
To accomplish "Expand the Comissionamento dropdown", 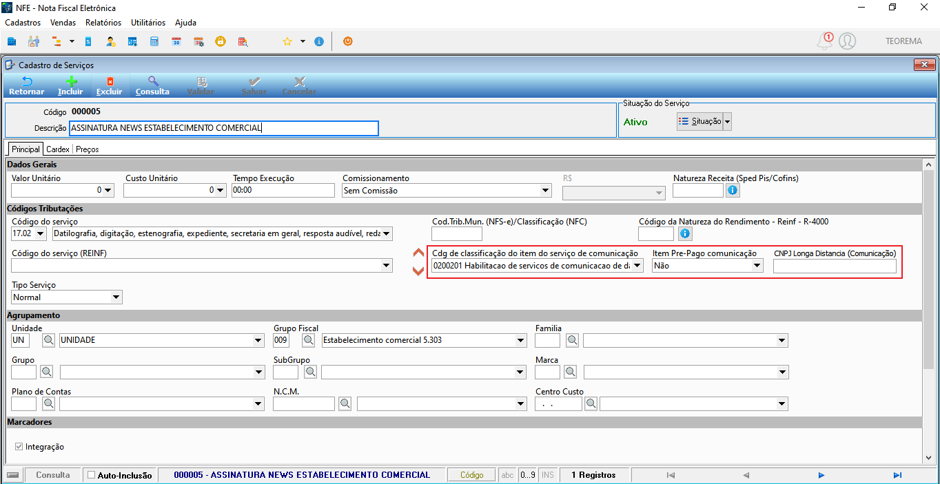I will (546, 191).
